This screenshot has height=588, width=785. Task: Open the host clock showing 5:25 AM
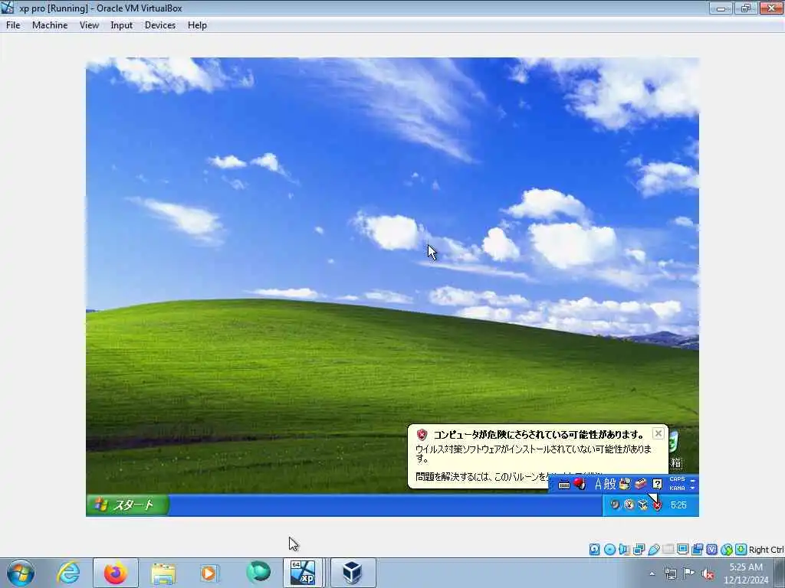(x=746, y=573)
